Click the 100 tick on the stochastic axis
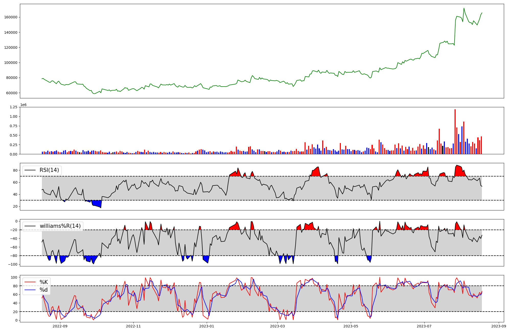 [x=14, y=277]
